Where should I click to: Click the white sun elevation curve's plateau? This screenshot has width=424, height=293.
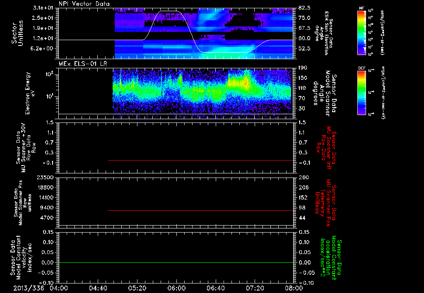pos(169,11)
